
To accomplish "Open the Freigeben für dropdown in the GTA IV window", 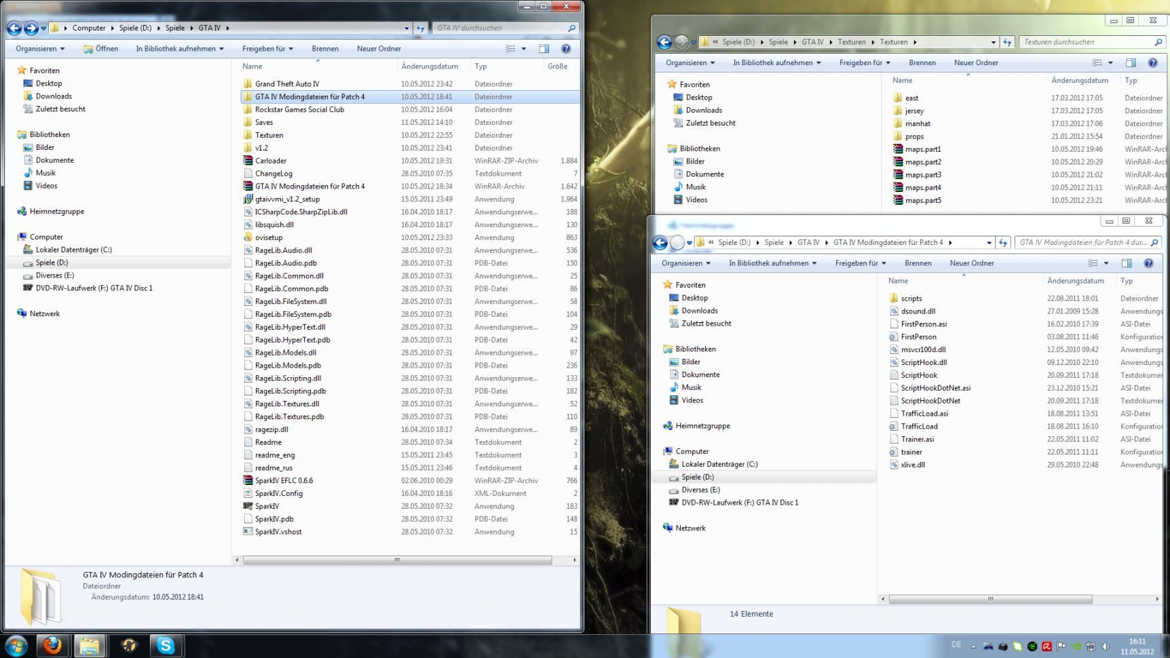I will coord(267,49).
